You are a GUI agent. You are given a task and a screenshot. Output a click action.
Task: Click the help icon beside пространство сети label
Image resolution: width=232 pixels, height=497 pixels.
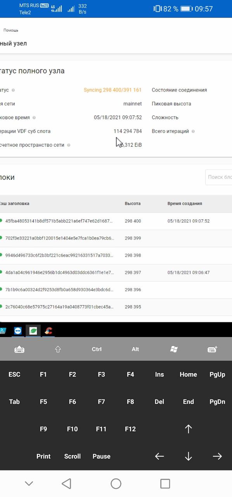[x=69, y=145]
